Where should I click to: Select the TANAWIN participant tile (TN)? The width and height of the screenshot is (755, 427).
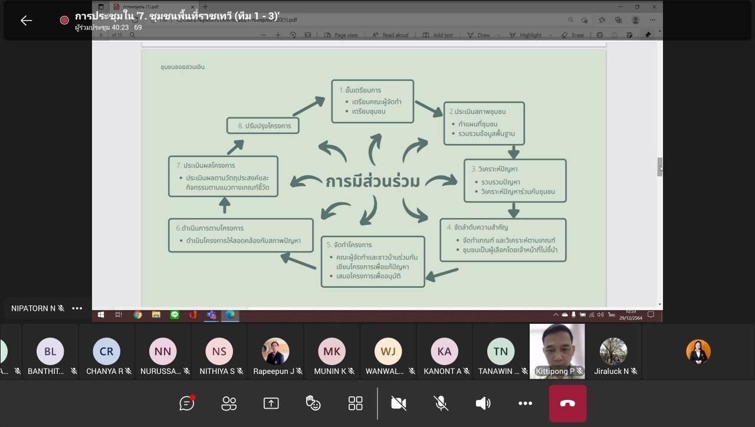point(501,352)
